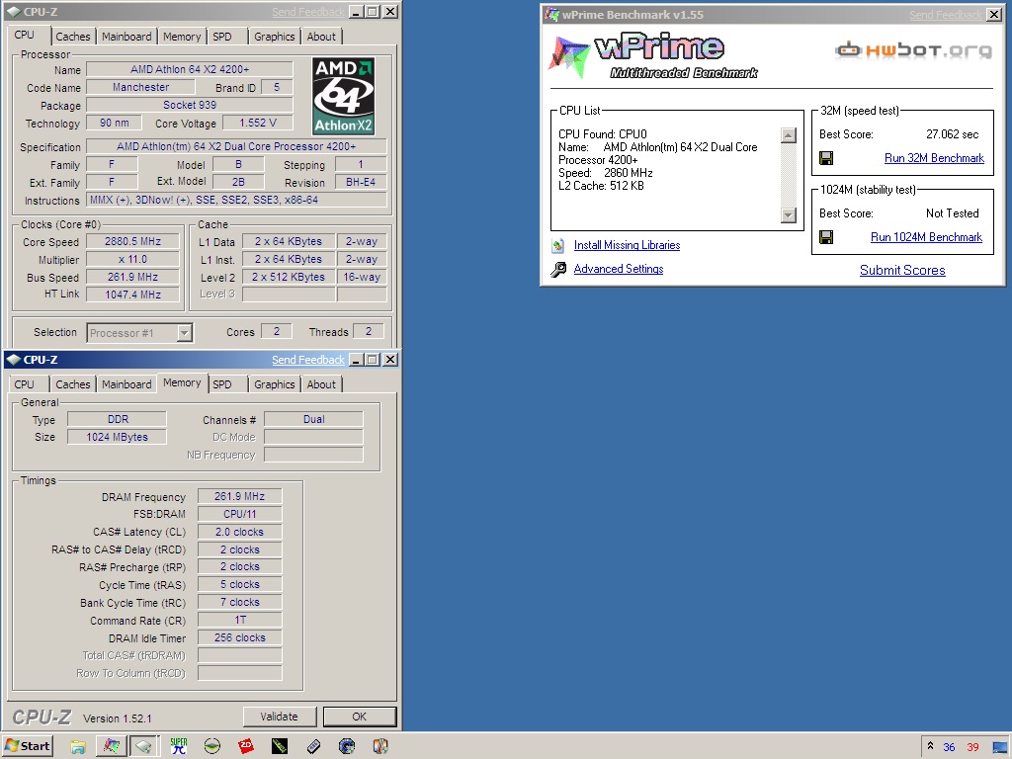The image size is (1012, 759).
Task: Open paintbrush icon at end of taskbar
Action: tap(380, 747)
